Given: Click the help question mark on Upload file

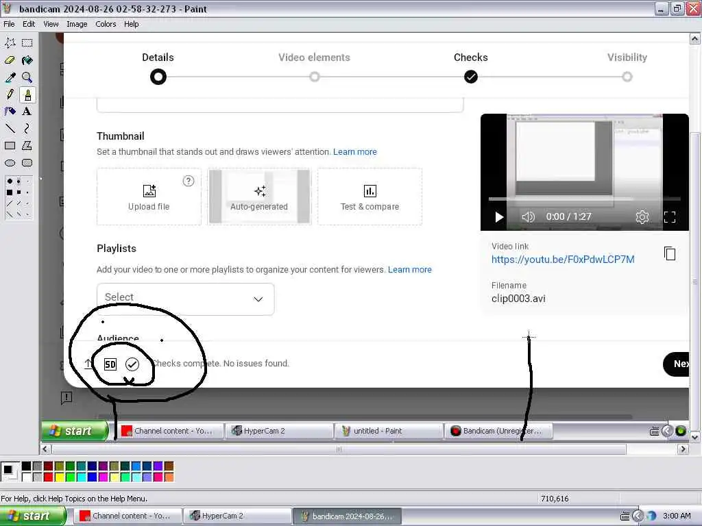Looking at the screenshot, I should point(189,181).
